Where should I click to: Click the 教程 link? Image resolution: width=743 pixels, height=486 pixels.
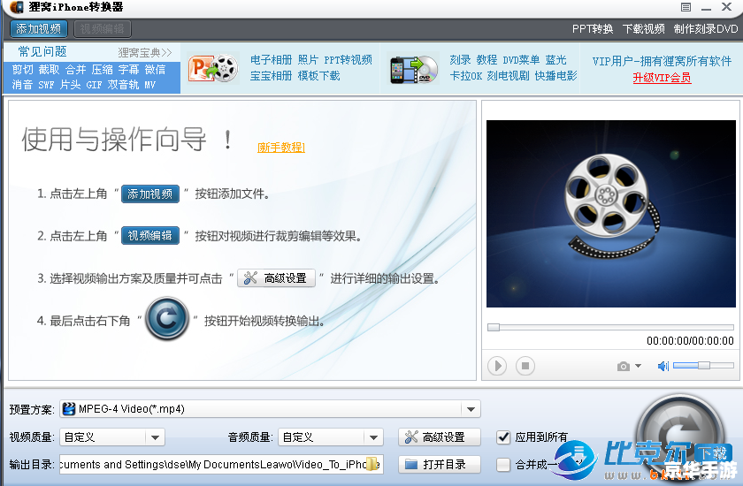point(486,59)
